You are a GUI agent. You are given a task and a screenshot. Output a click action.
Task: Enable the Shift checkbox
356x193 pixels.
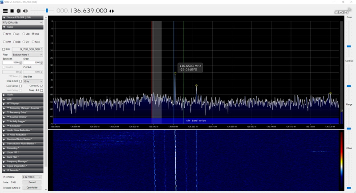pyautogui.click(x=4, y=49)
